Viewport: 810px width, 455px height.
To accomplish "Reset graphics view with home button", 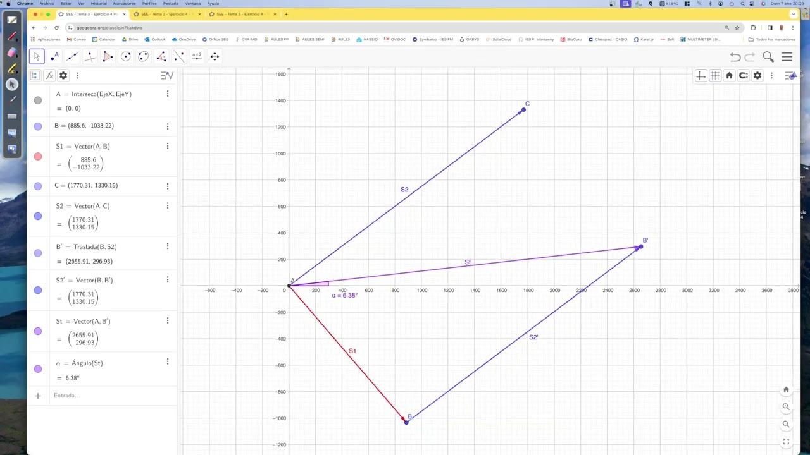I will (x=729, y=75).
